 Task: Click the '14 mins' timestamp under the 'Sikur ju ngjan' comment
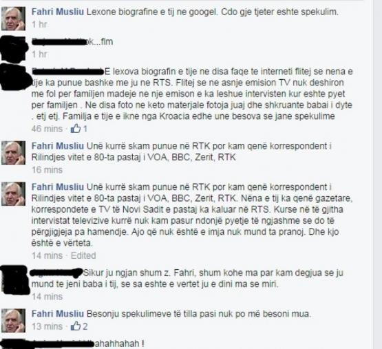coord(47,297)
